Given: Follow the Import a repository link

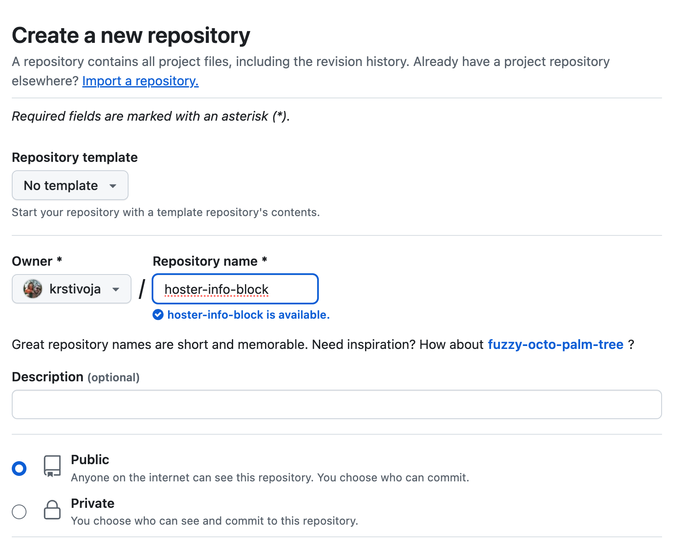Looking at the screenshot, I should point(140,81).
